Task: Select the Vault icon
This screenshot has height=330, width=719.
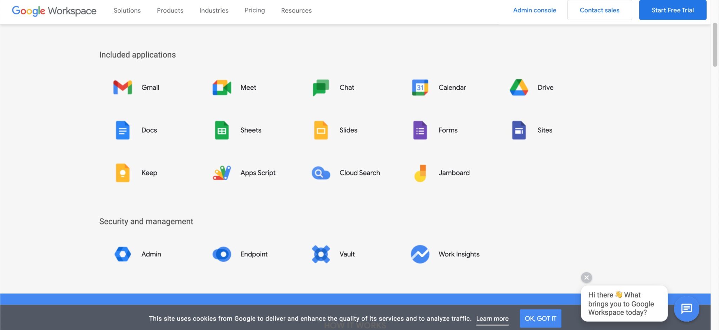Action: [x=321, y=254]
